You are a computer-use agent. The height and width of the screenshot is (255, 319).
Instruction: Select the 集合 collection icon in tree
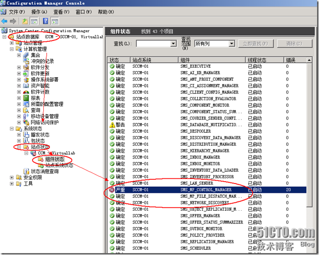point(26,55)
